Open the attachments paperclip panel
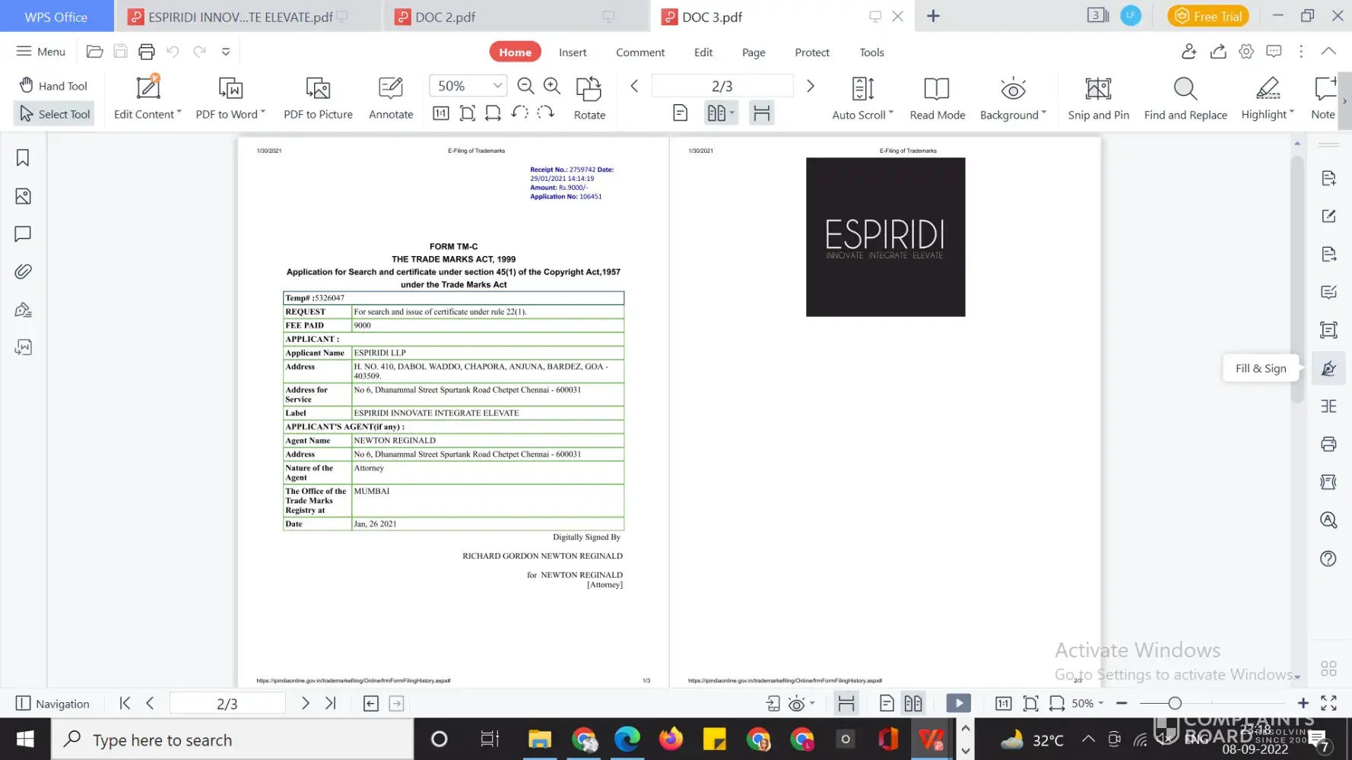The image size is (1352, 760). 23,271
